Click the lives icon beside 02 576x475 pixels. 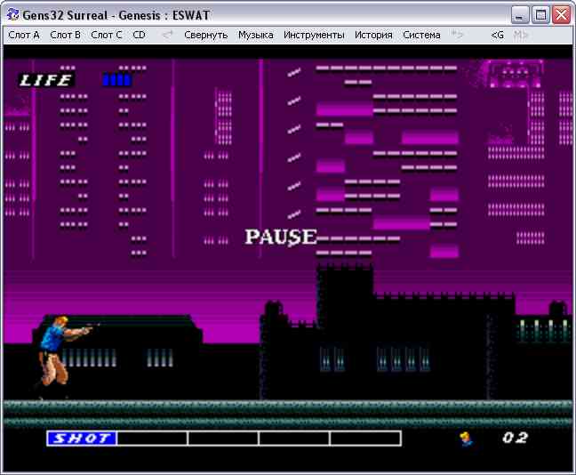pos(467,439)
